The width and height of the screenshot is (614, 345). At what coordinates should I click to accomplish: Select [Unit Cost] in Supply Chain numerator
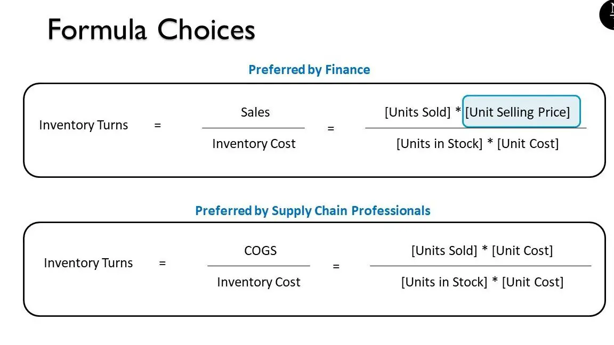tap(522, 251)
